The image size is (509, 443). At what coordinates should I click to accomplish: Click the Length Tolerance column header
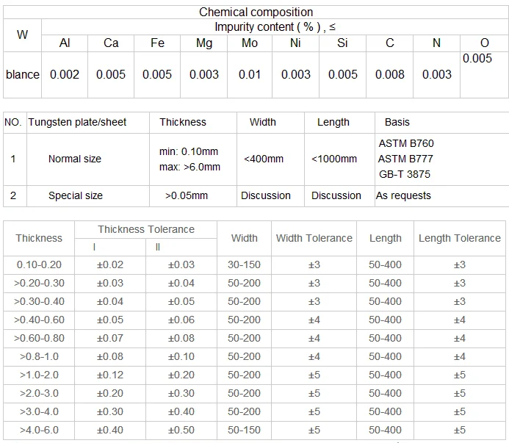click(459, 238)
